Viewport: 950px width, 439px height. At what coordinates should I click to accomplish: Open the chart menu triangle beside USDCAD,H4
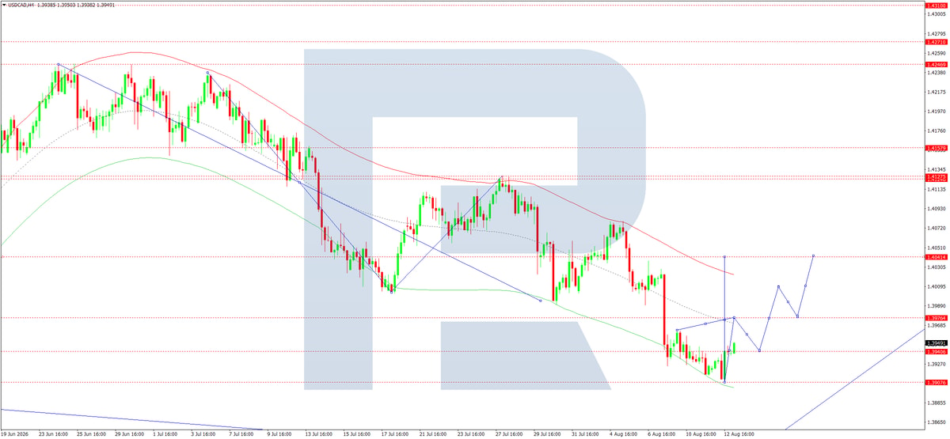[x=4, y=5]
